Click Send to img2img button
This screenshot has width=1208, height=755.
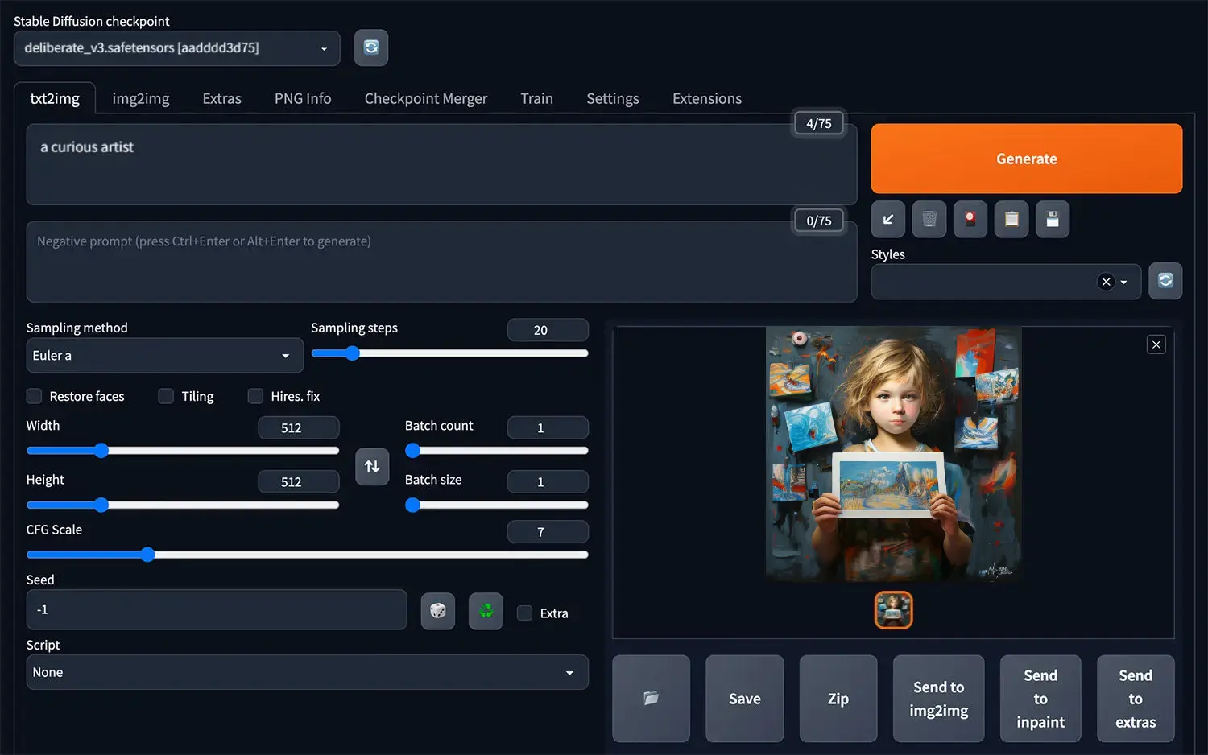(x=939, y=699)
